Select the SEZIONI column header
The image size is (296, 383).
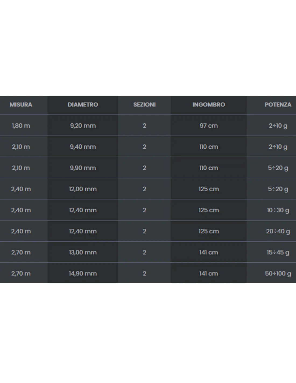coord(145,105)
